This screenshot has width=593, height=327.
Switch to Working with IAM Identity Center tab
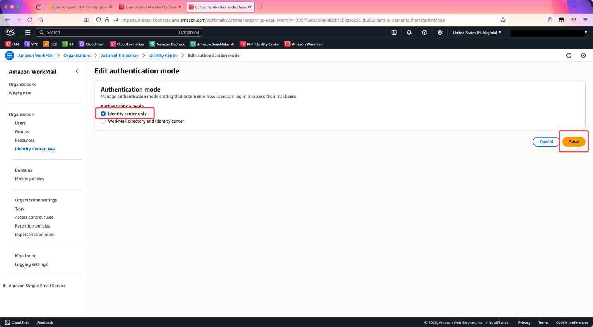click(81, 7)
